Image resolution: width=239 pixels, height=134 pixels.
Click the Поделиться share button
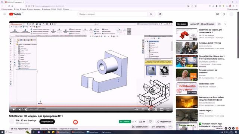click(164, 122)
